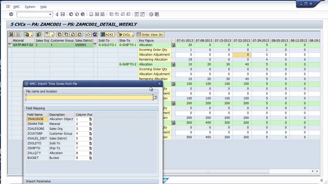
Task: Click the Save disk icon
Action: pyautogui.click(x=63, y=14)
